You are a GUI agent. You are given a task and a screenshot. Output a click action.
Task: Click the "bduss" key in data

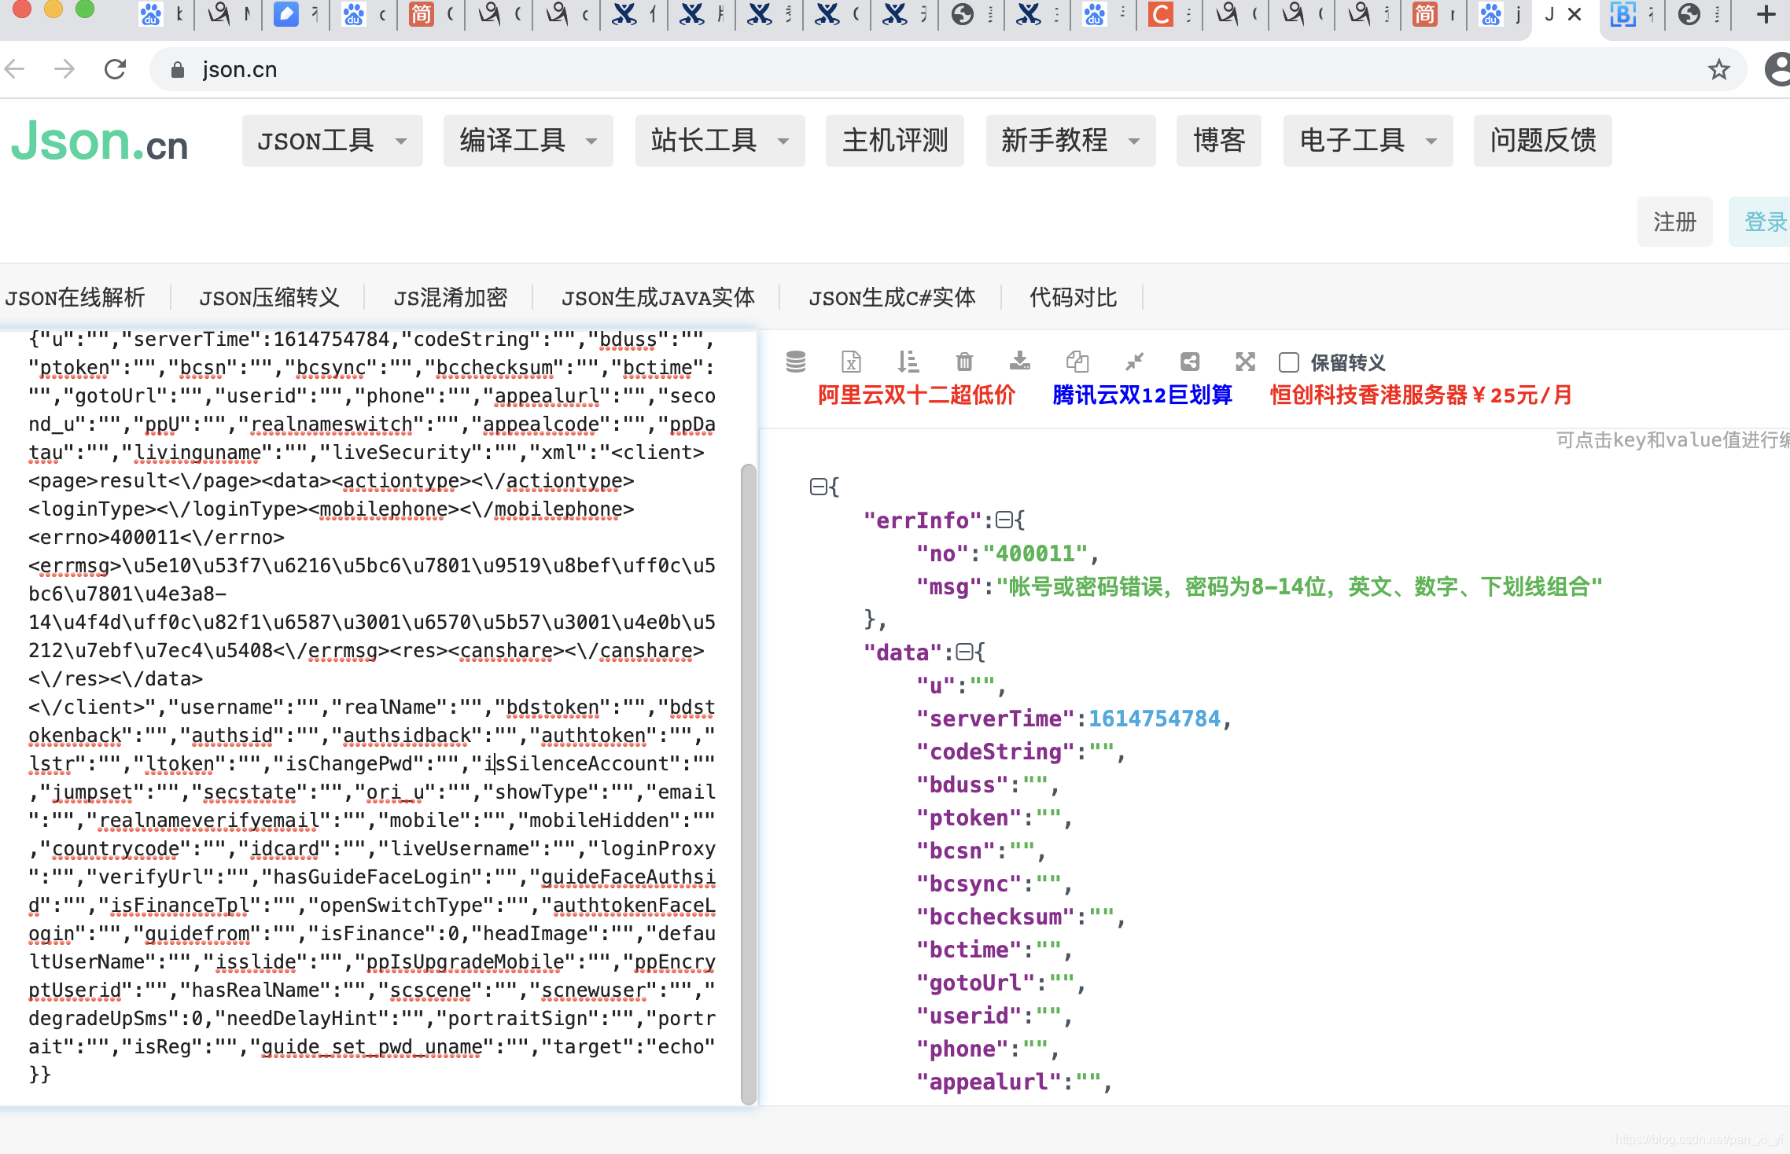(963, 785)
